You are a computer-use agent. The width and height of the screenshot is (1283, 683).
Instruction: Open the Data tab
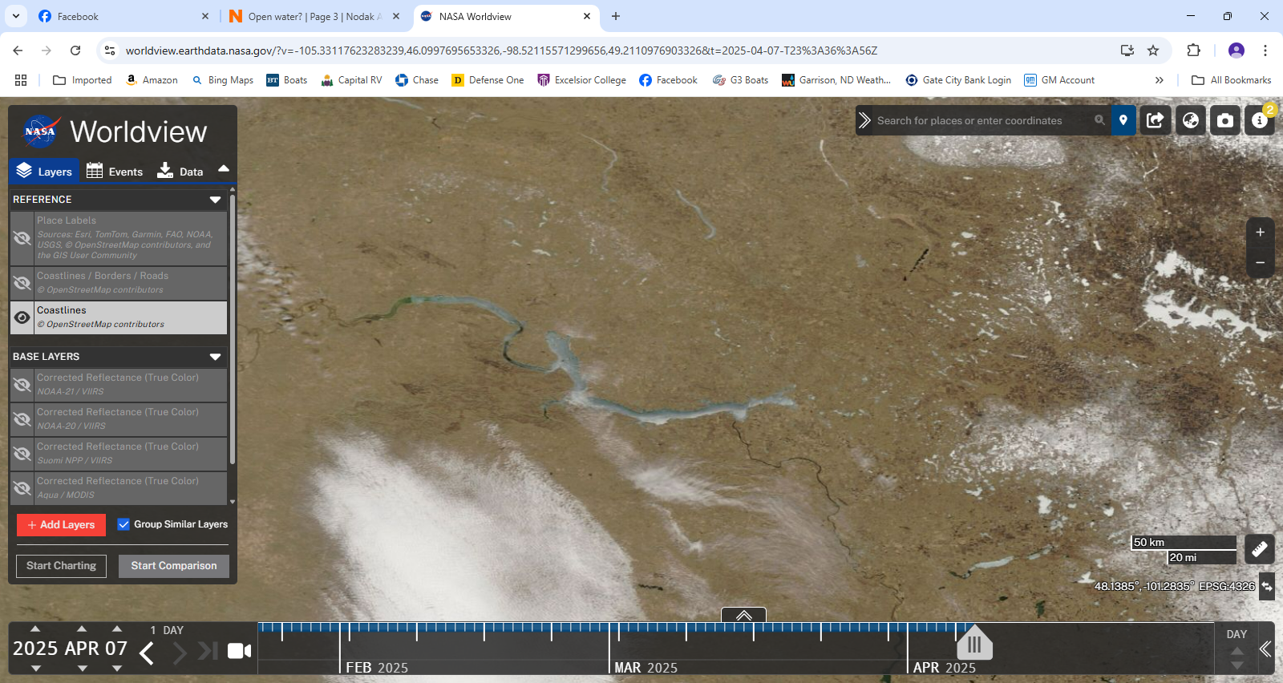tap(180, 171)
